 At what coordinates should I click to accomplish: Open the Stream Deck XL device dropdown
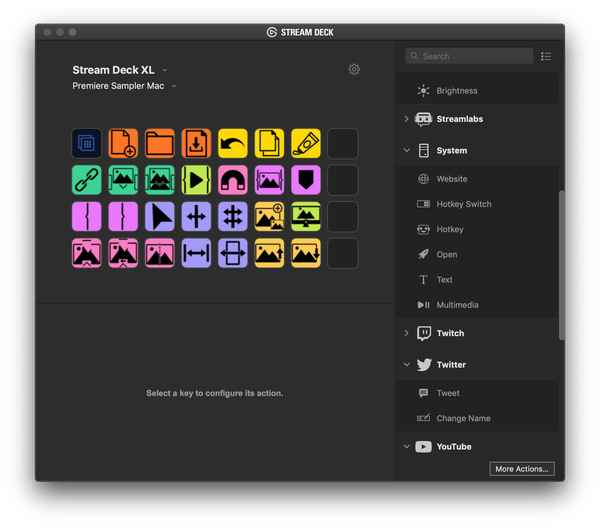165,70
